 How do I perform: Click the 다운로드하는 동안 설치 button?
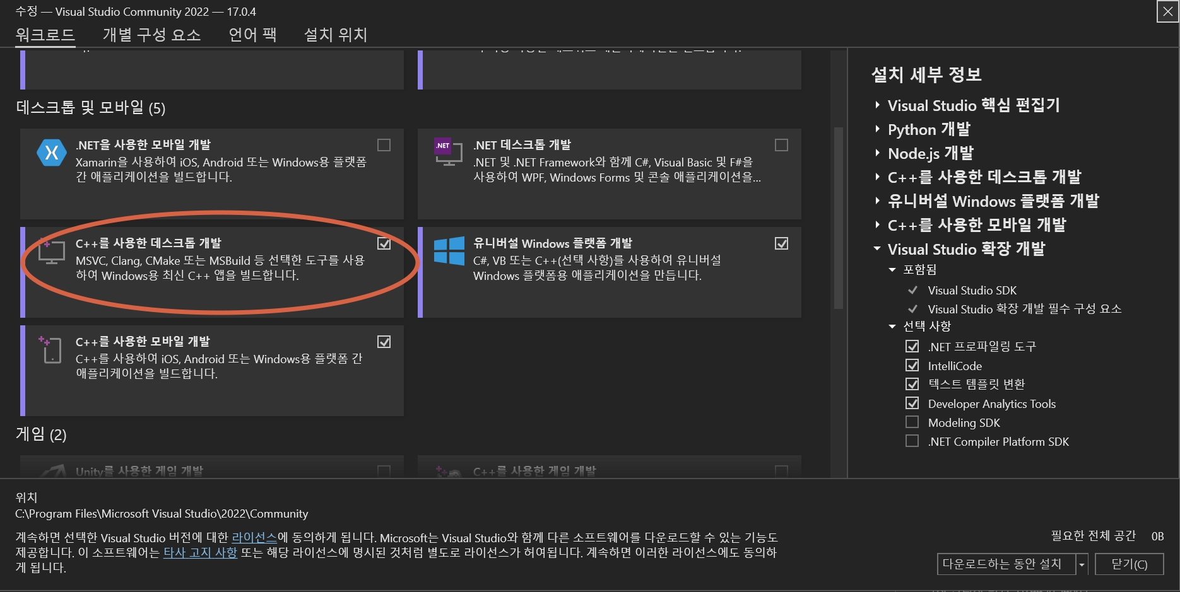1006,564
